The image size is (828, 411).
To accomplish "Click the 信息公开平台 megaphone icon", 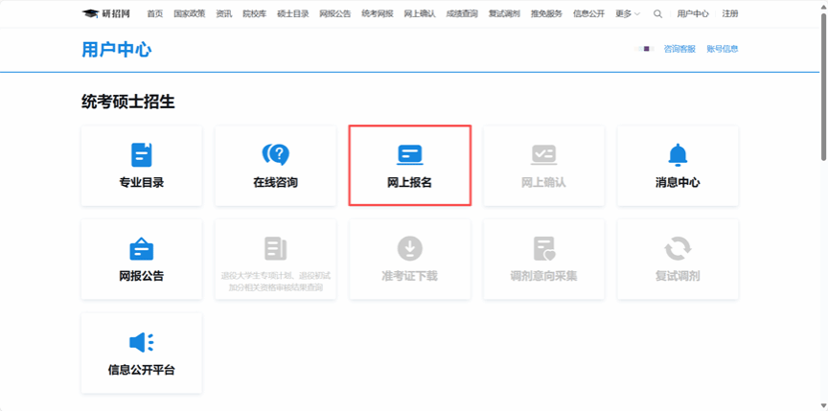I will (141, 342).
